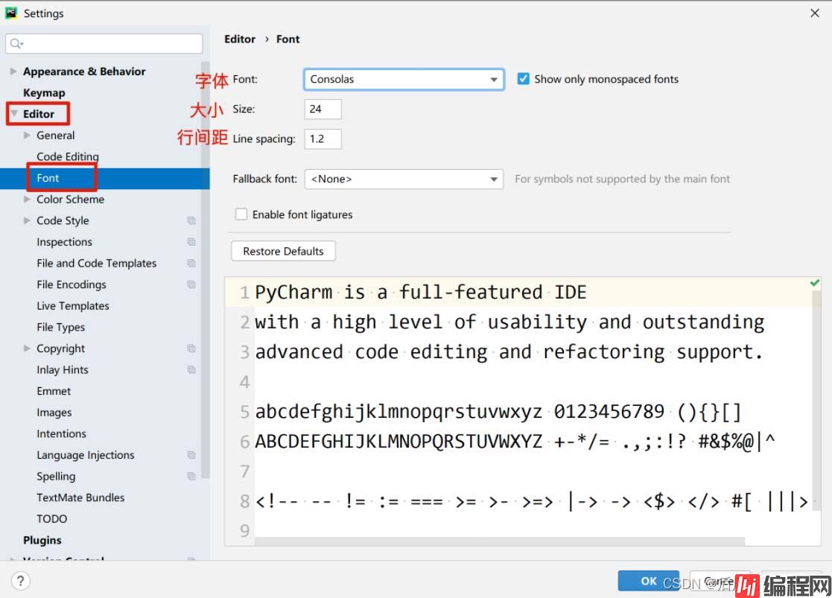
Task: Expand the Appearance & Behavior section
Action: tap(13, 71)
